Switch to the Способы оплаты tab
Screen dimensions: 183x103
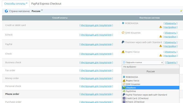click(16, 4)
